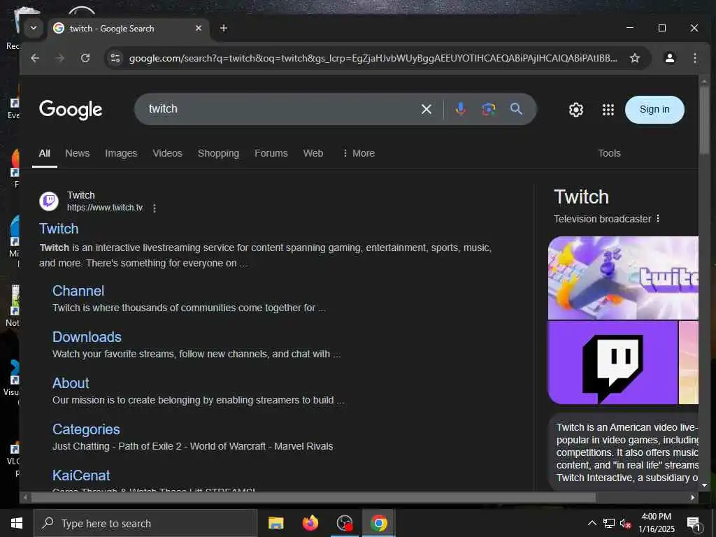Click the address bar URL
This screenshot has width=716, height=537.
[373, 58]
